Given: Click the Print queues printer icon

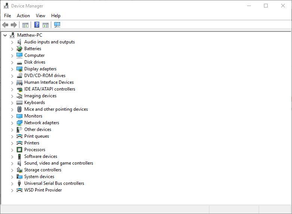Looking at the screenshot, I should click(19, 136).
